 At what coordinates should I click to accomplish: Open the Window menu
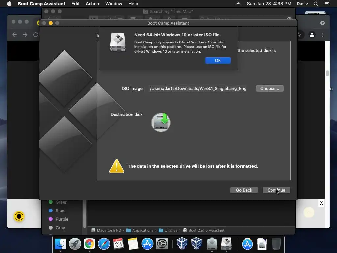tap(114, 4)
